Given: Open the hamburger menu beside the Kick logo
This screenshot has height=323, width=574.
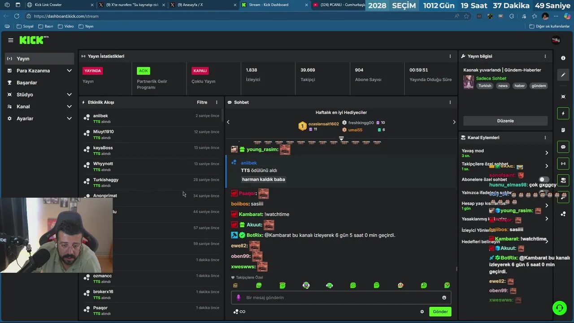Looking at the screenshot, I should tap(10, 40).
